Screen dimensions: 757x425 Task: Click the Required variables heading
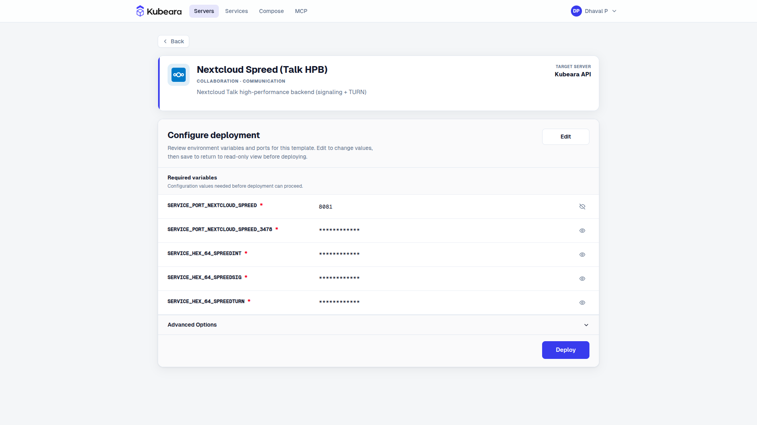pyautogui.click(x=192, y=177)
